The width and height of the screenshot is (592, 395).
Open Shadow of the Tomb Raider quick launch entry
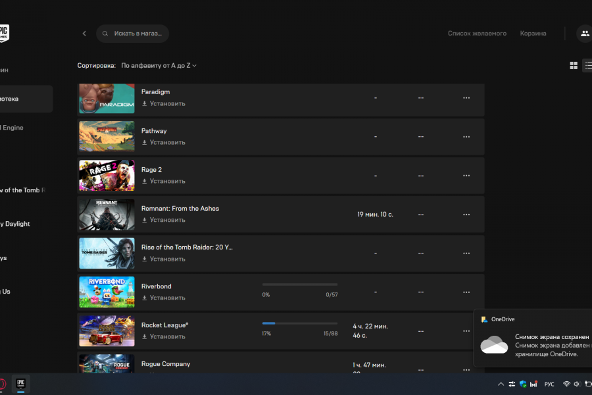pyautogui.click(x=22, y=190)
